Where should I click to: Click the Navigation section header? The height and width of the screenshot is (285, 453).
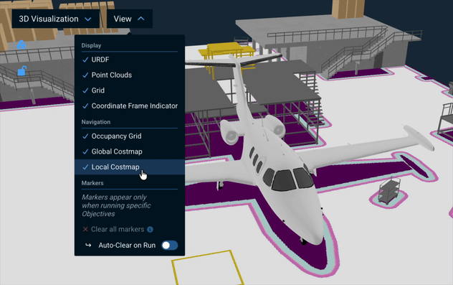tap(96, 122)
